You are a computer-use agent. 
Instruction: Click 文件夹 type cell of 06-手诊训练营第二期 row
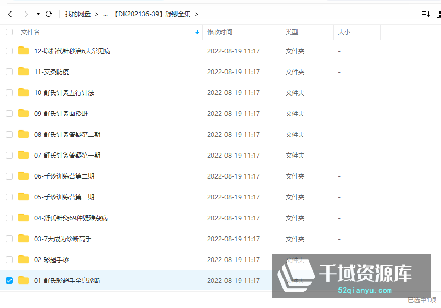tap(295, 176)
